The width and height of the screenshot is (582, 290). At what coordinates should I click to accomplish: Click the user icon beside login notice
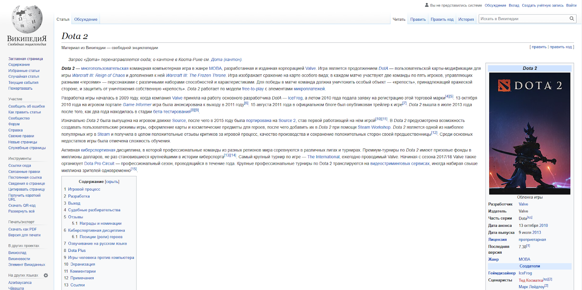point(427,5)
